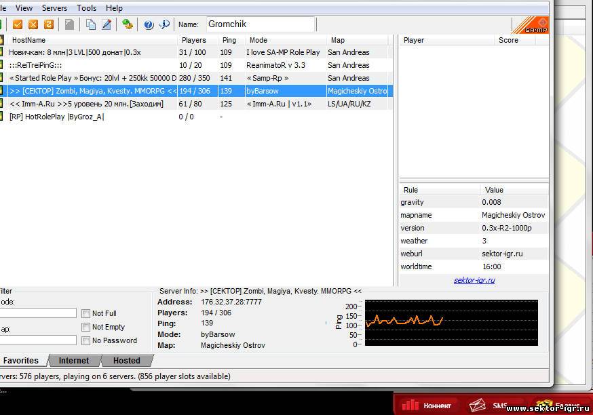
Task: Click the Score column header
Action: point(515,40)
